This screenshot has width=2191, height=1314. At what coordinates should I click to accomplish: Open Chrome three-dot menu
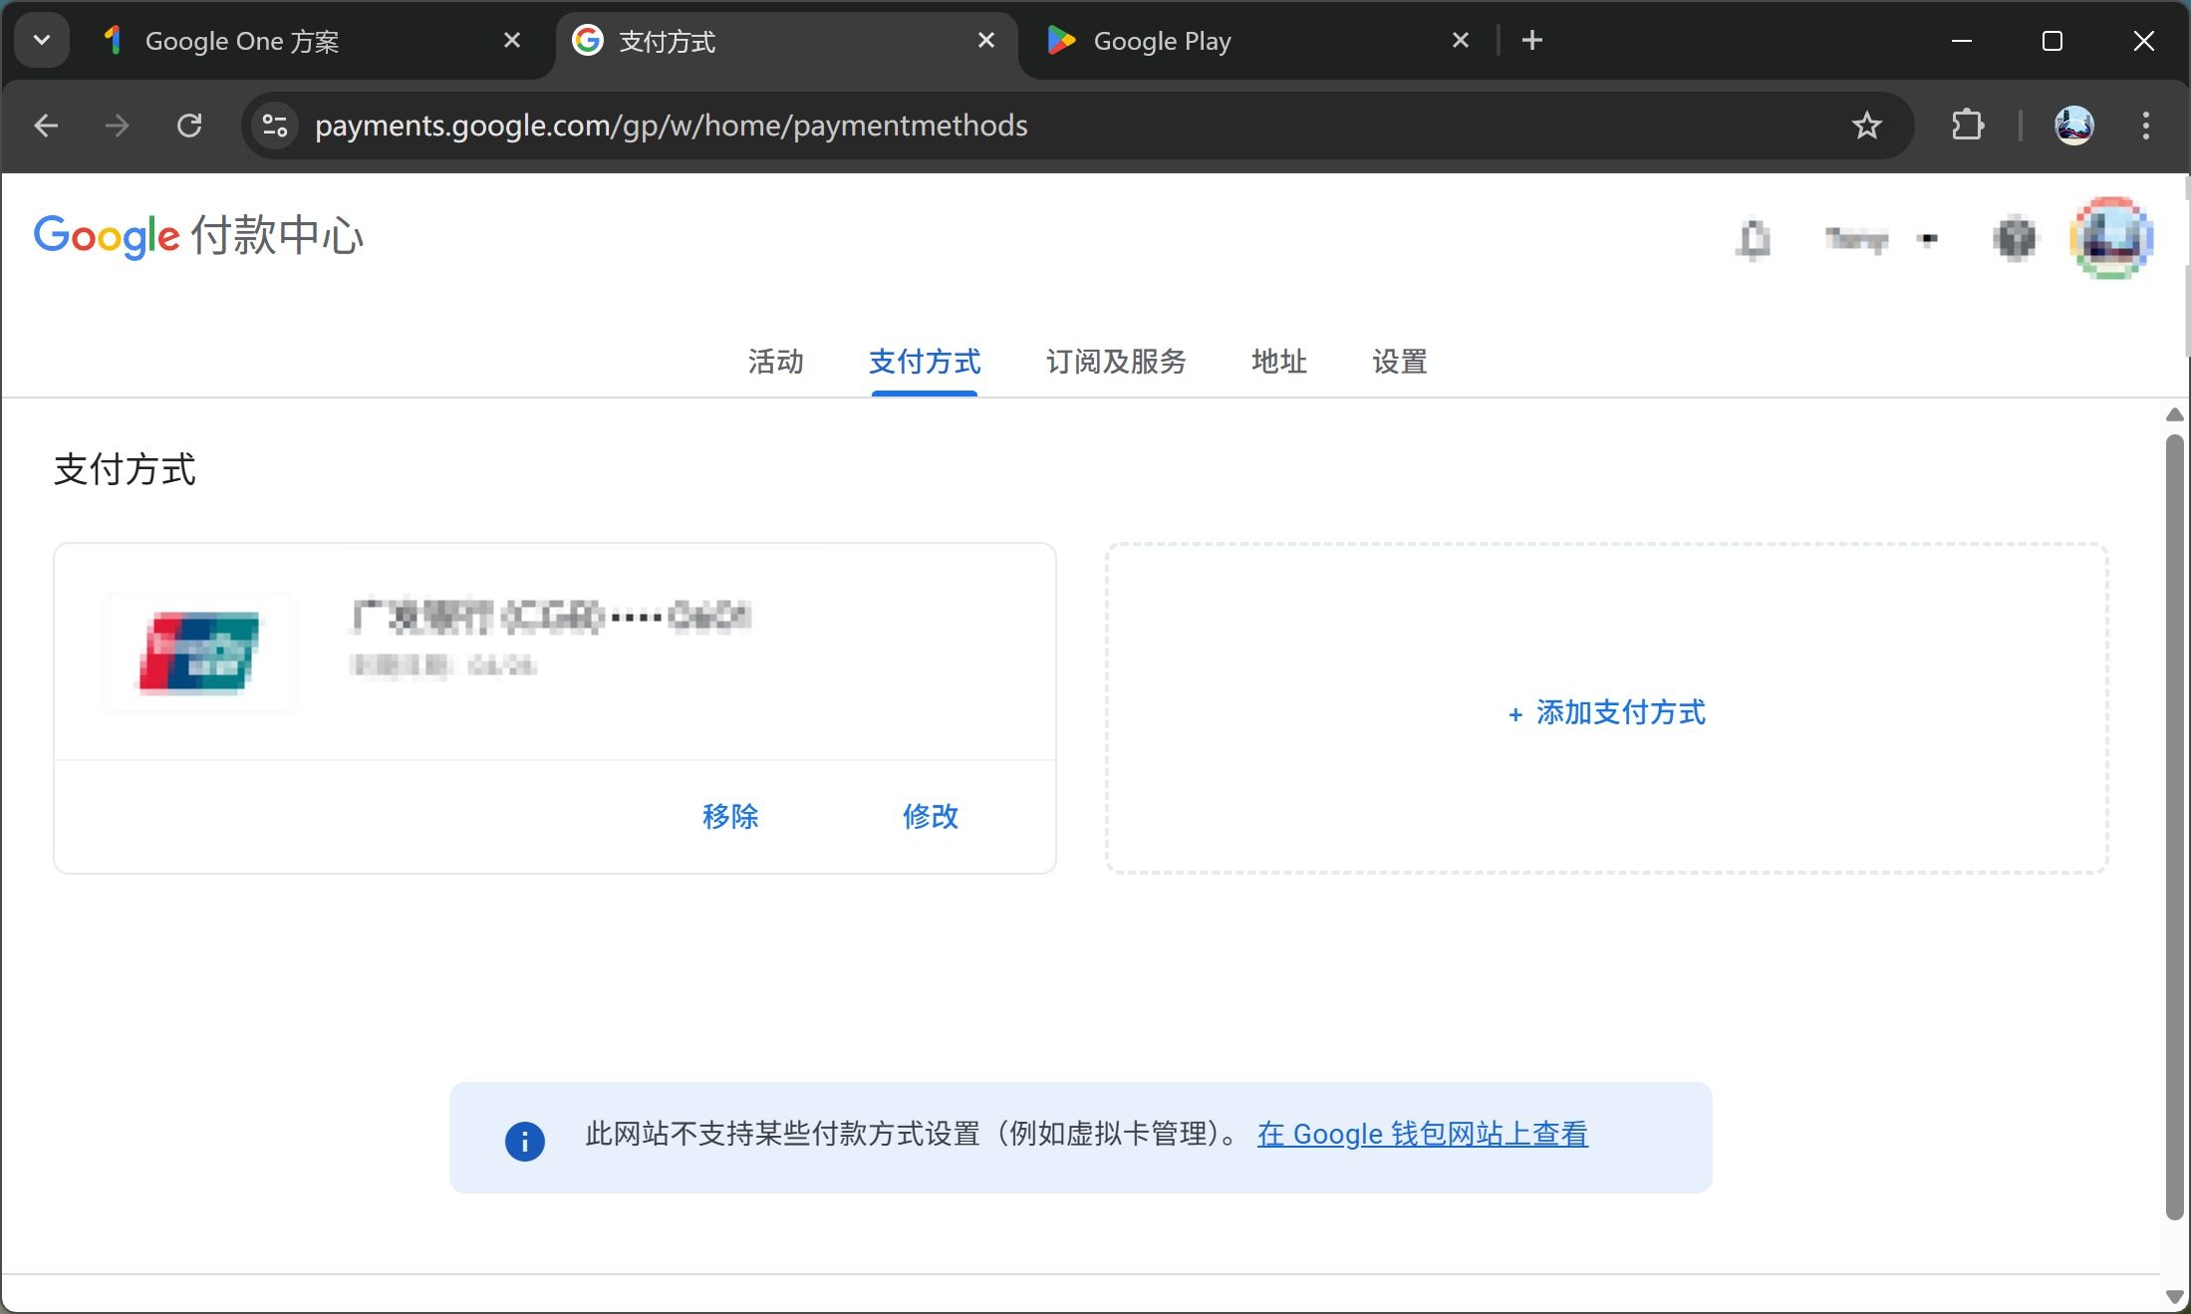(2145, 126)
